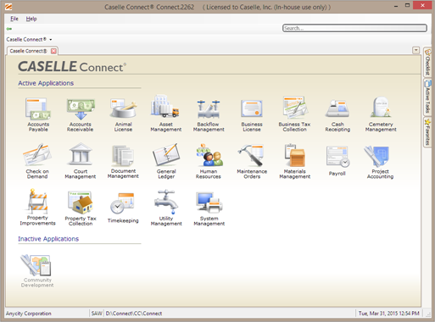435x322 pixels.
Task: Click the Inactive Applications heading
Action: [48, 239]
